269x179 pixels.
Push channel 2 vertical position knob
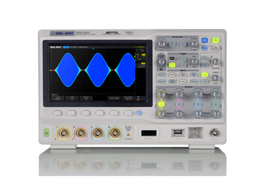tap(179, 114)
